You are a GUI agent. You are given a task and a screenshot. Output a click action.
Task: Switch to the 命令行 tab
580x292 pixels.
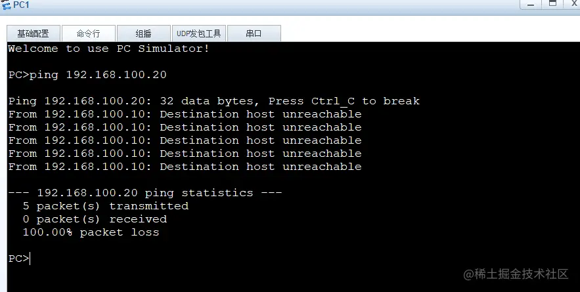(x=88, y=33)
